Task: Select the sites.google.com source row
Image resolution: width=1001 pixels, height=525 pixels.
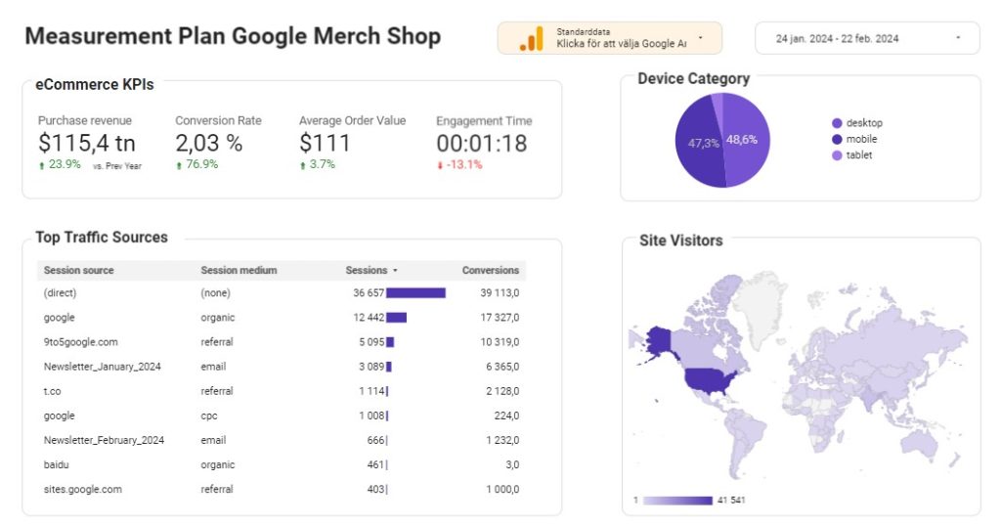Action: [x=282, y=489]
